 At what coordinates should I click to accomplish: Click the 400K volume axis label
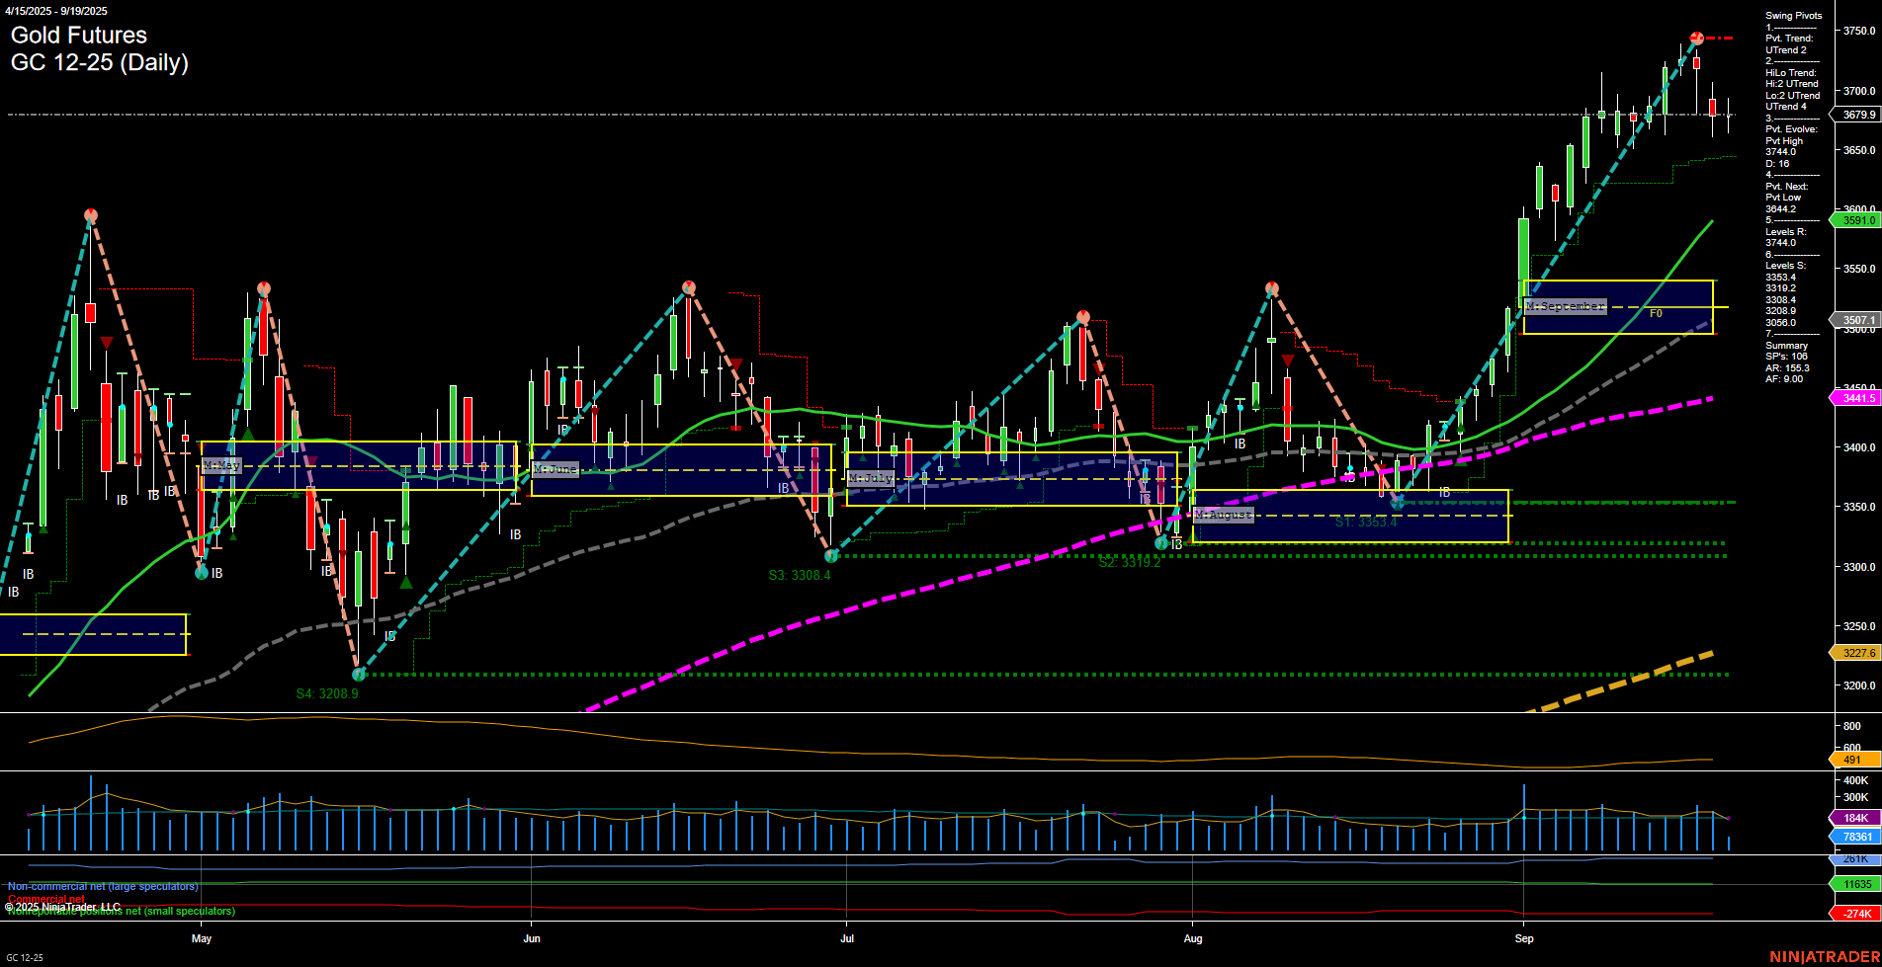click(1855, 780)
